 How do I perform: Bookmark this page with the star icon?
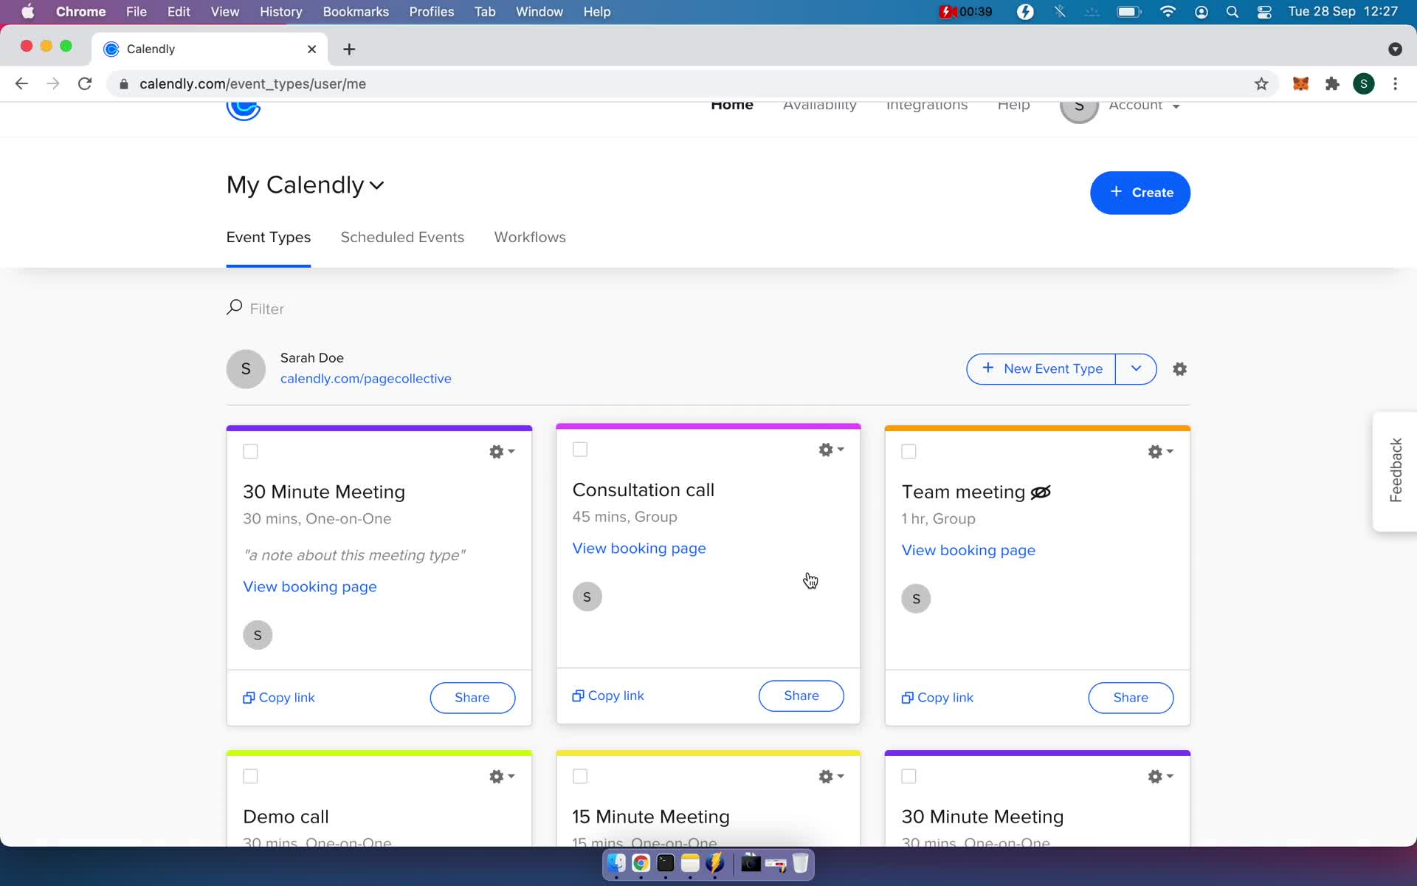pyautogui.click(x=1261, y=84)
